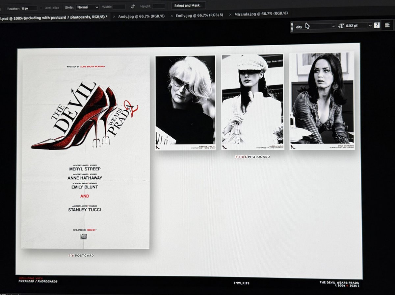Image resolution: width=395 pixels, height=295 pixels.
Task: Click 'POSTCARD / PHOTOCARDS' footer text
Action: [x=38, y=281]
